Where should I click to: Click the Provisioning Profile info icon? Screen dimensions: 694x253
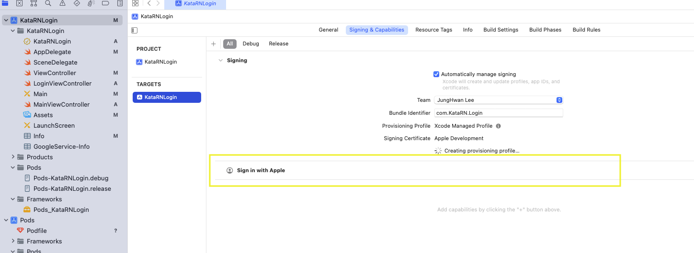pos(498,126)
